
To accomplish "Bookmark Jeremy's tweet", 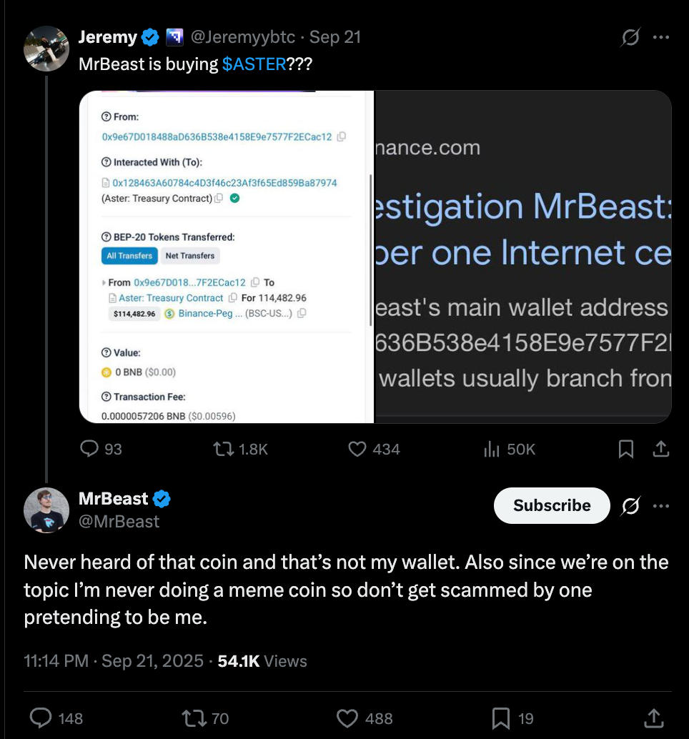I will point(625,449).
